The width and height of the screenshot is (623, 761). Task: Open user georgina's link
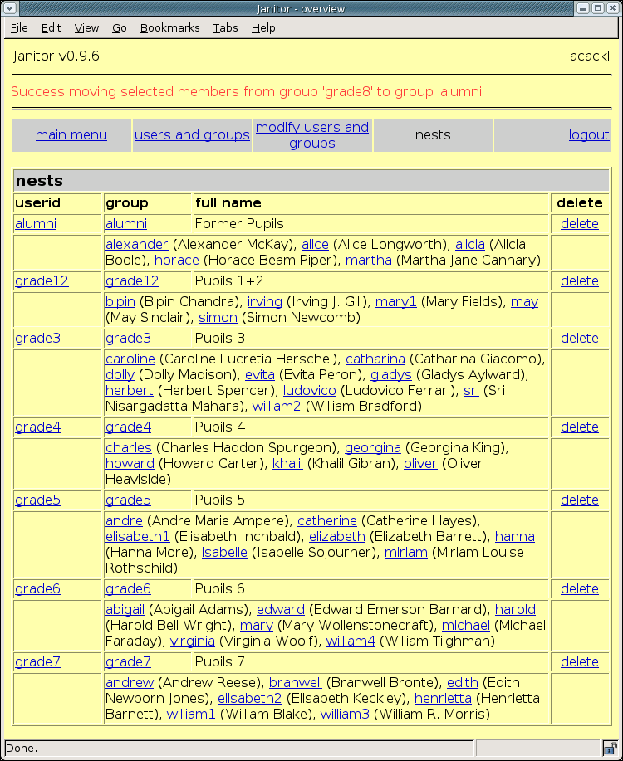[373, 448]
